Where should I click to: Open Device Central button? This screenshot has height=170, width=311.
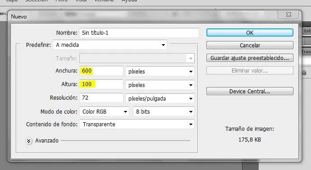[x=250, y=91]
